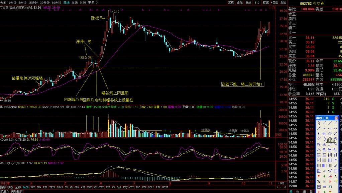This screenshot has width=342, height=193.
Task: Click the small diamond icon above price axis
Action: pos(270,8)
